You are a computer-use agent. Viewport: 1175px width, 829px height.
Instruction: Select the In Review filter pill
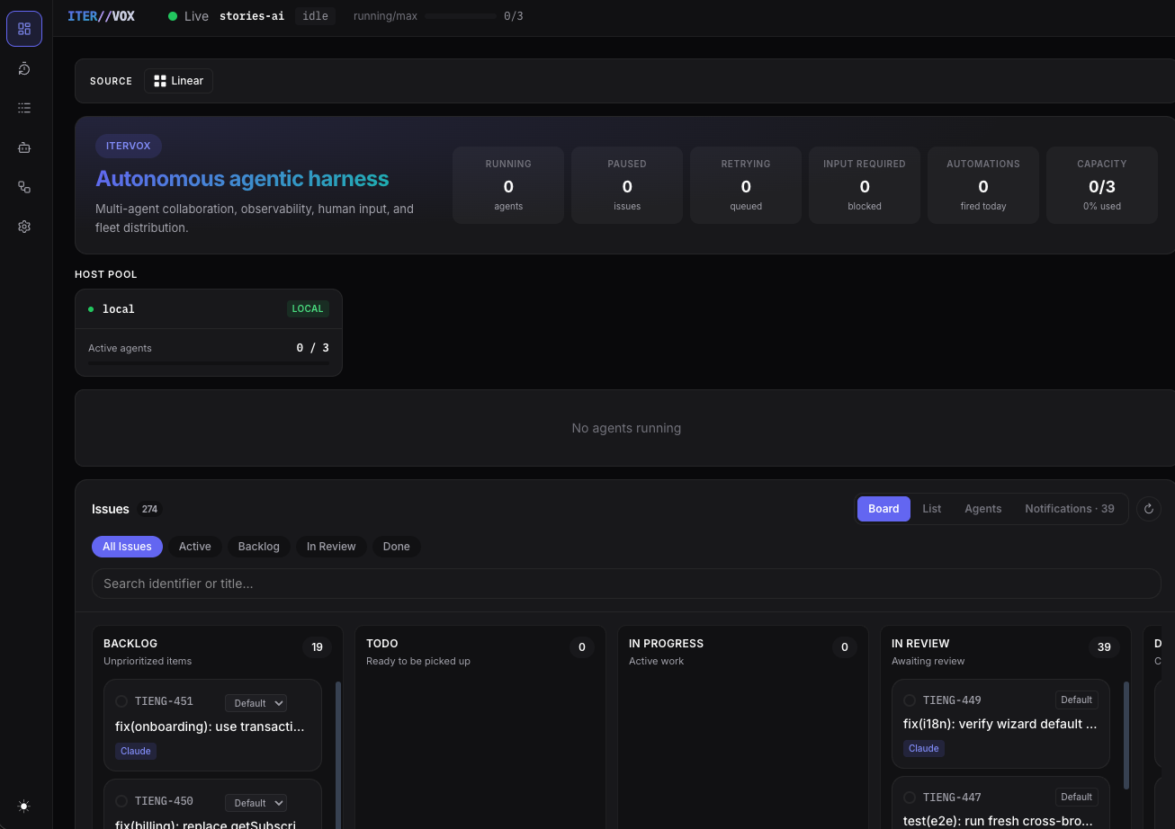(331, 547)
